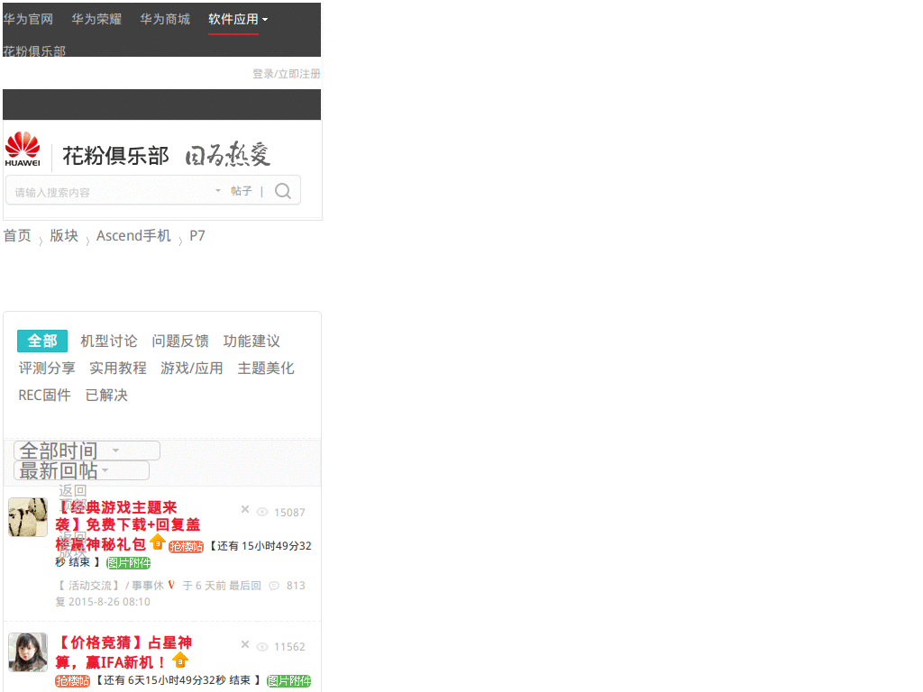Select the 已解决 category tab
This screenshot has width=923, height=692.
coord(106,395)
